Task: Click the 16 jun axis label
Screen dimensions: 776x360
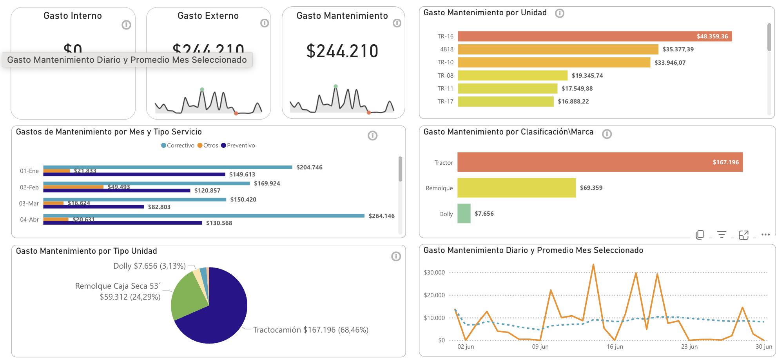Action: tap(615, 347)
